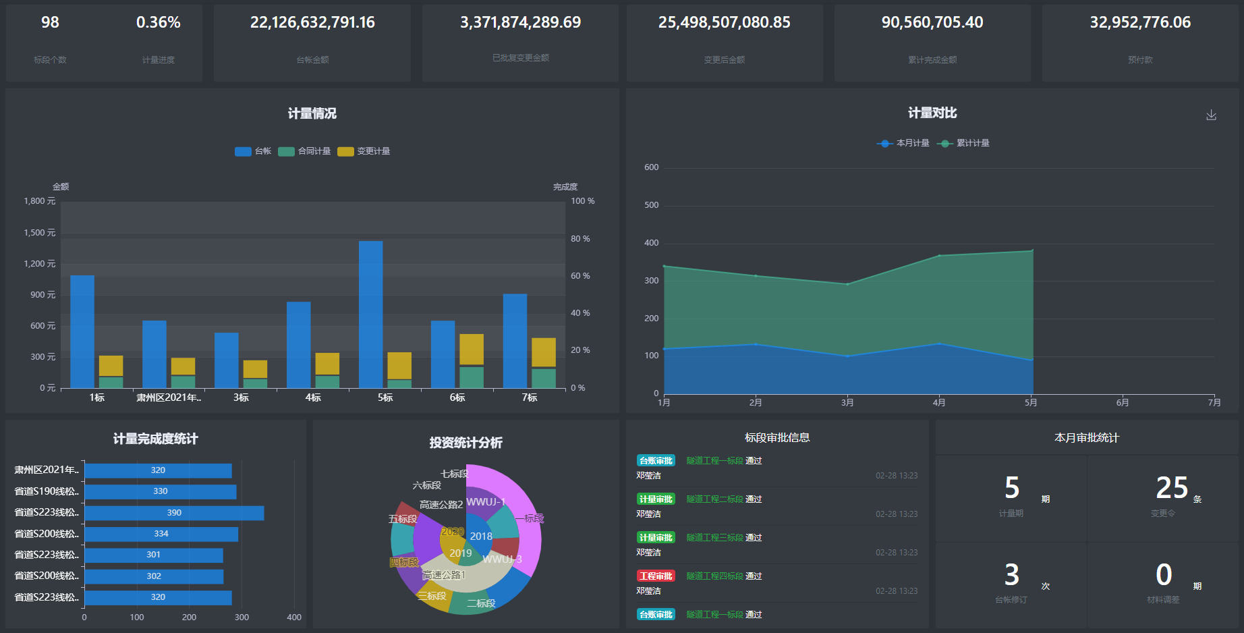Click the red 工程审批 badge
Image resolution: width=1244 pixels, height=633 pixels.
coord(656,576)
